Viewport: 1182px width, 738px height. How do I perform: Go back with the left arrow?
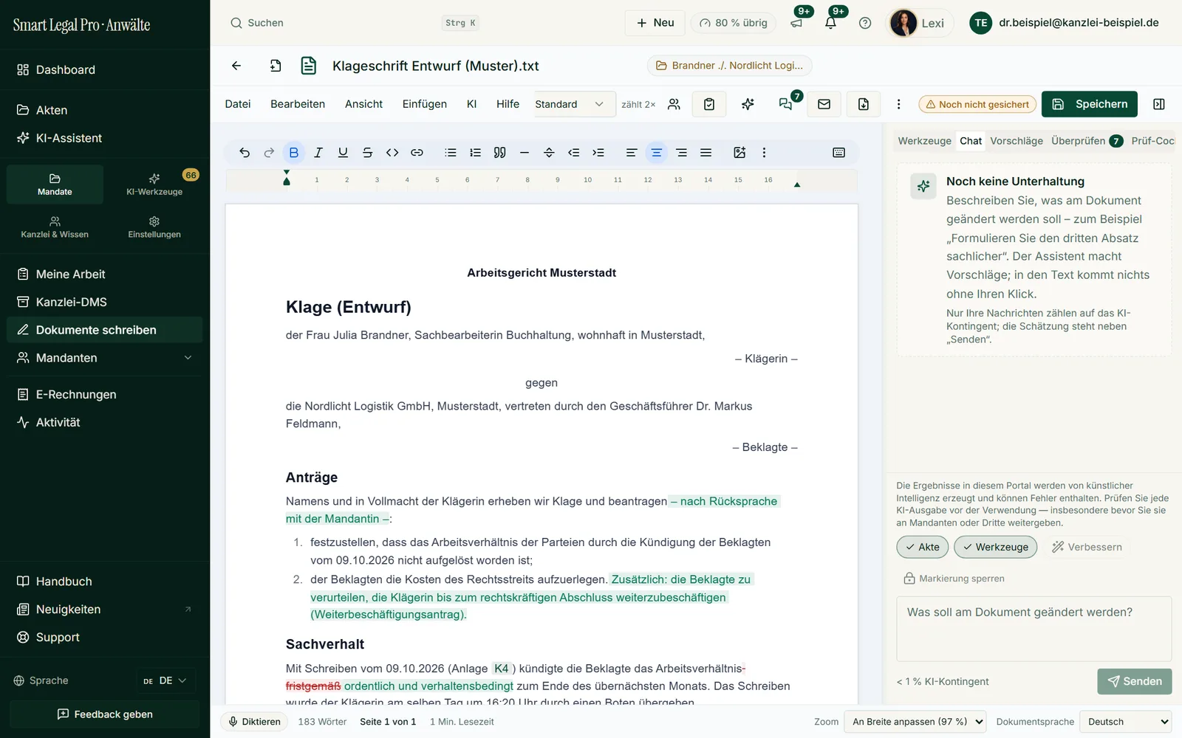[236, 66]
